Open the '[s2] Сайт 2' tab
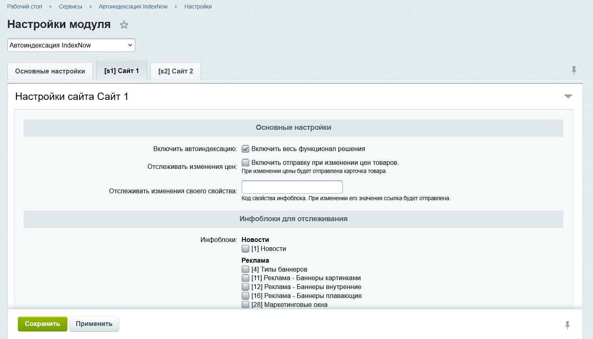Screen dimensions: 593x339 [x=175, y=71]
